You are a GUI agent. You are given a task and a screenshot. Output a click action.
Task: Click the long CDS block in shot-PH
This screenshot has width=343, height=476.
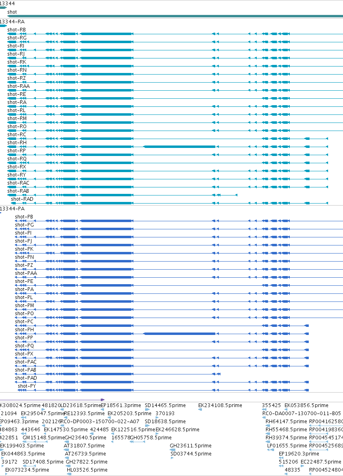tap(179, 334)
